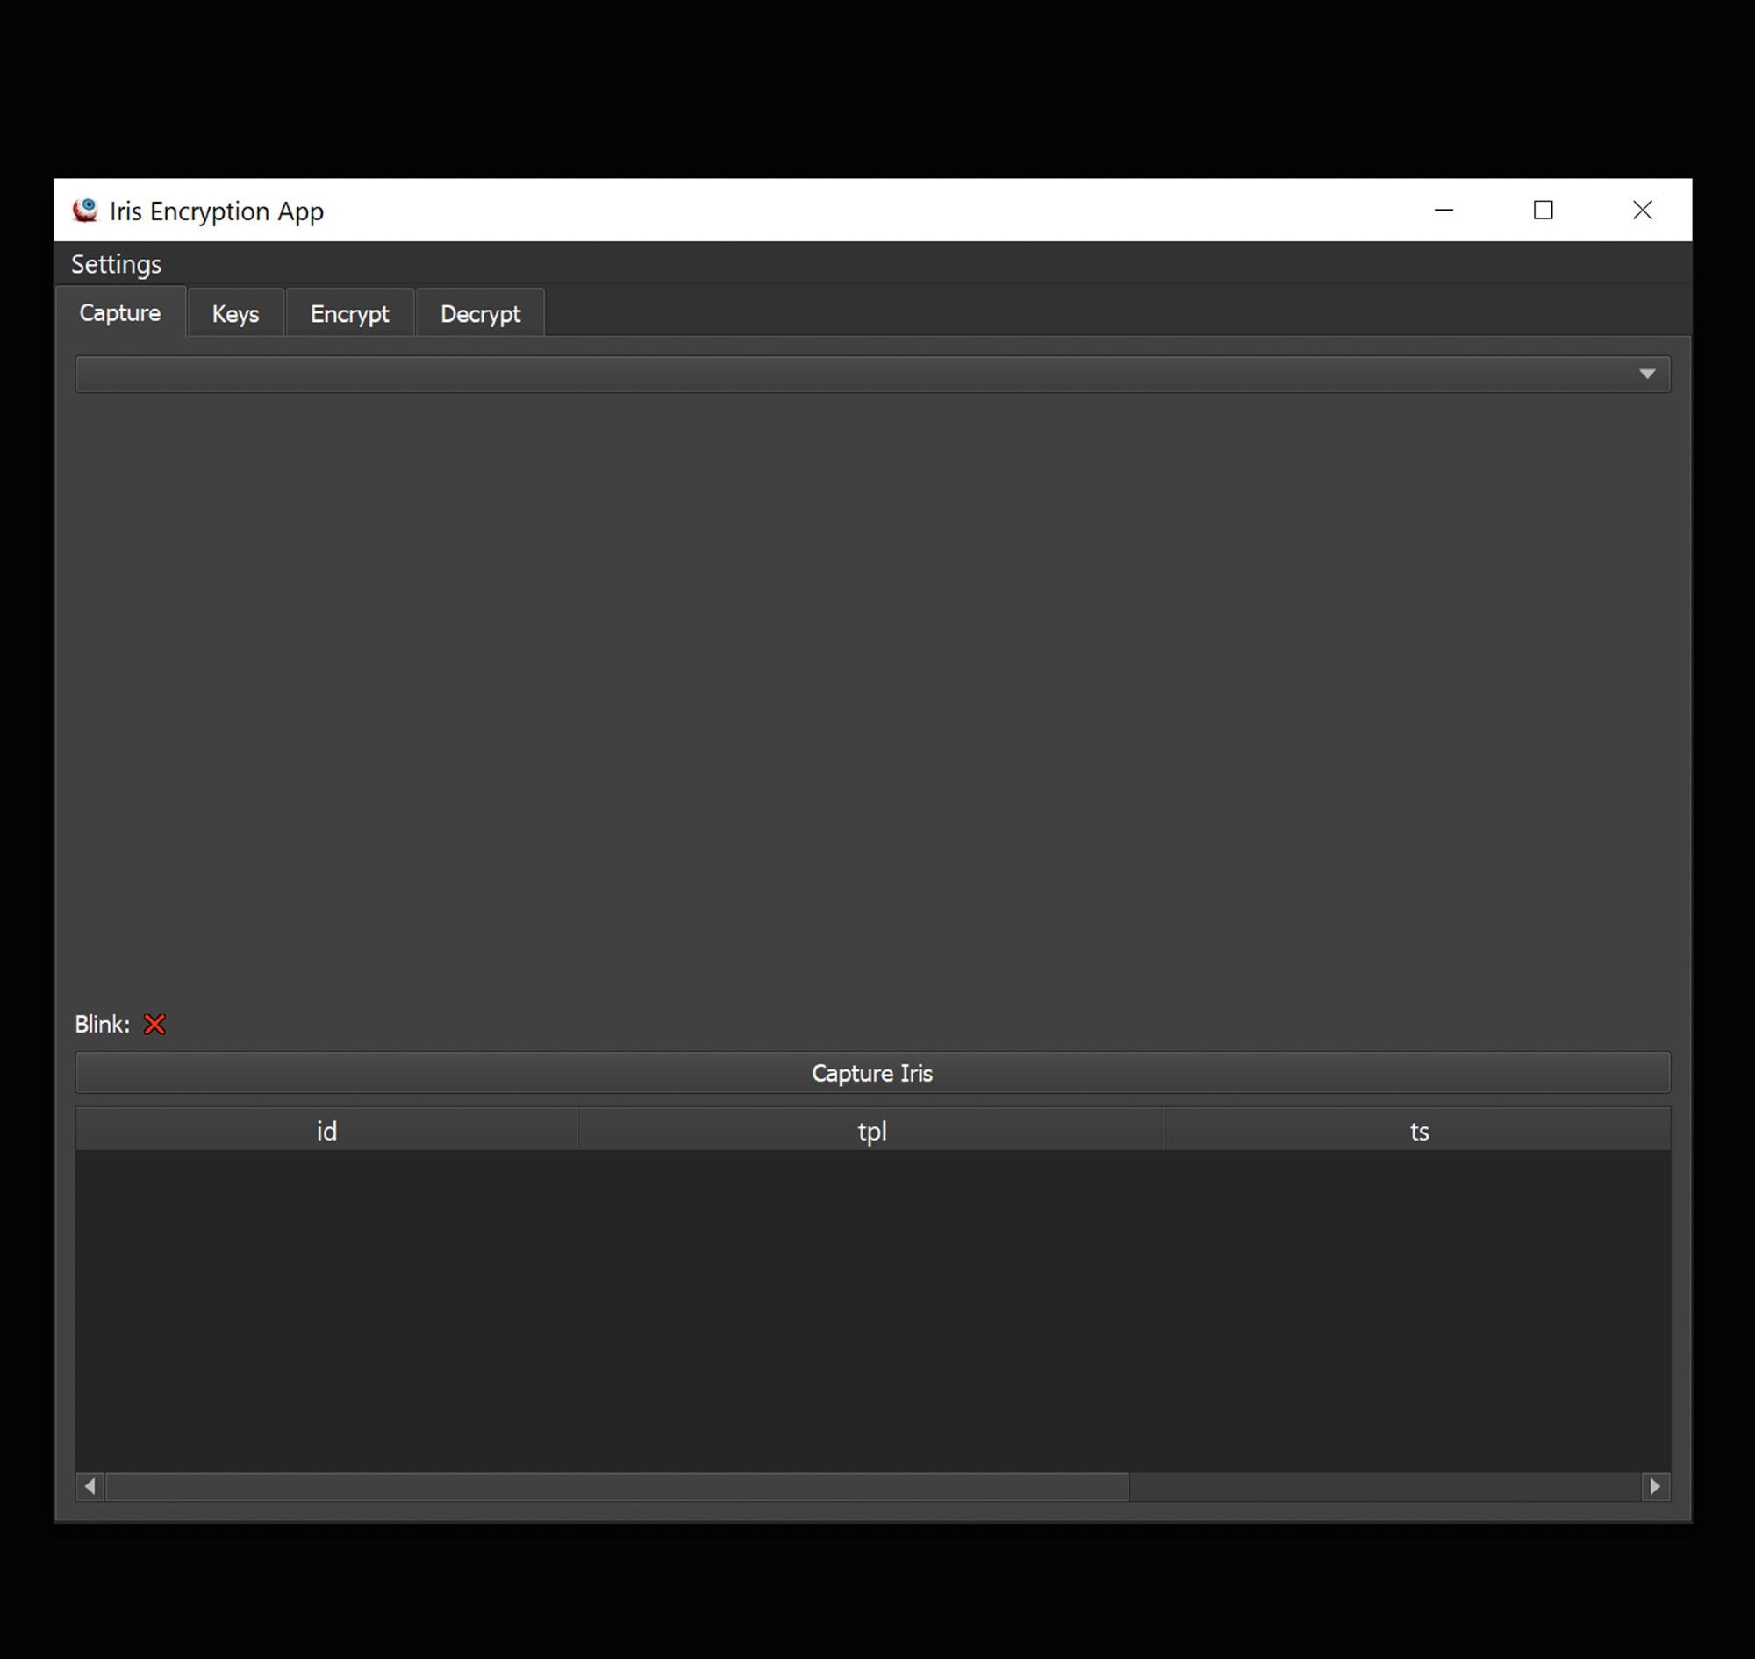Viewport: 1755px width, 1659px height.
Task: Click the horizontal scrollbar left arrow
Action: [x=90, y=1486]
